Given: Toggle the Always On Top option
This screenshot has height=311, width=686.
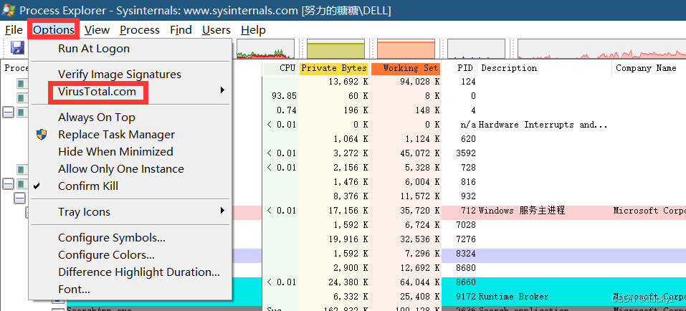Looking at the screenshot, I should coord(97,118).
